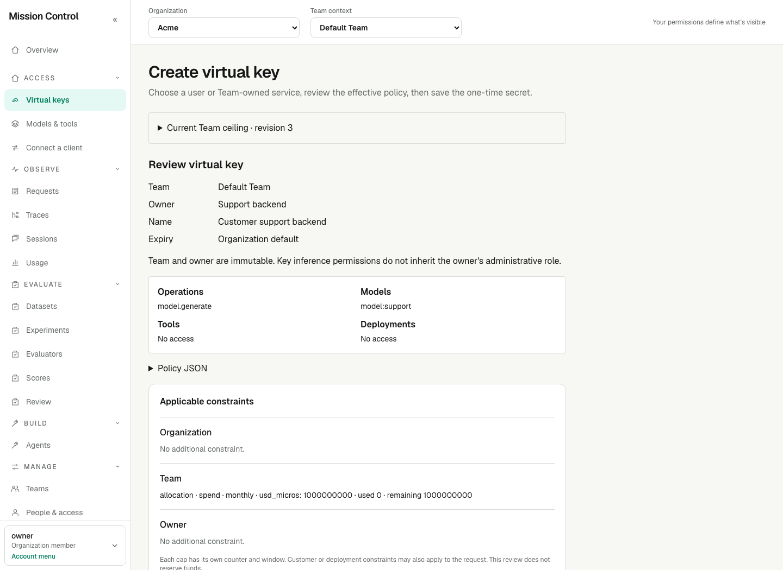Open the Organization dropdown showing Acme
The height and width of the screenshot is (570, 783).
click(x=224, y=28)
